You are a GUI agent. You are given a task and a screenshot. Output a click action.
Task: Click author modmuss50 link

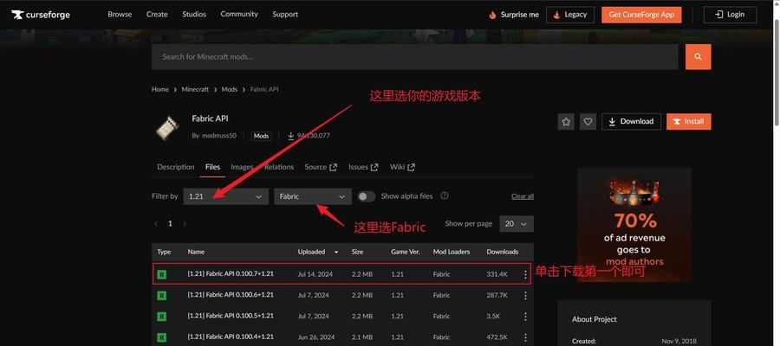coord(219,136)
